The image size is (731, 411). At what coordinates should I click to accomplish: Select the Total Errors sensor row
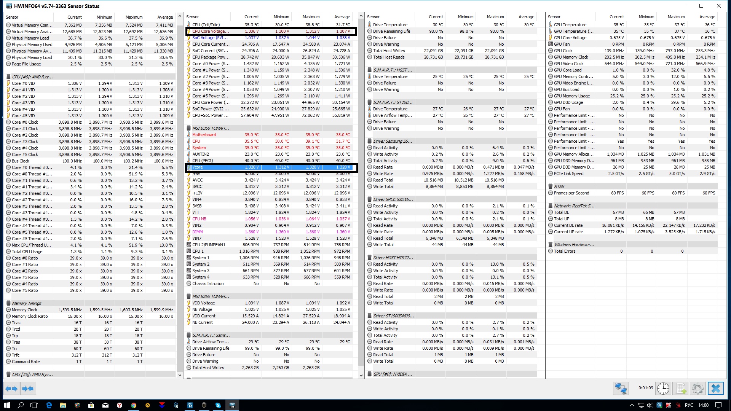pyautogui.click(x=565, y=251)
